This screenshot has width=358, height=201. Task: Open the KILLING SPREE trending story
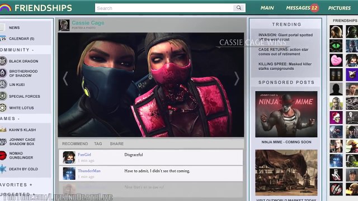coord(285,66)
